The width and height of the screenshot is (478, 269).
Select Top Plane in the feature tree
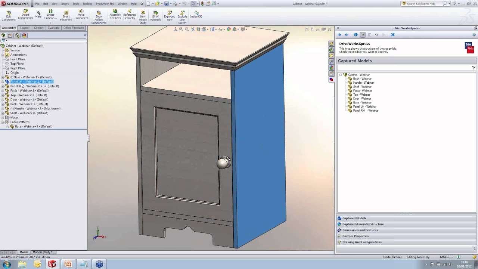(x=17, y=64)
